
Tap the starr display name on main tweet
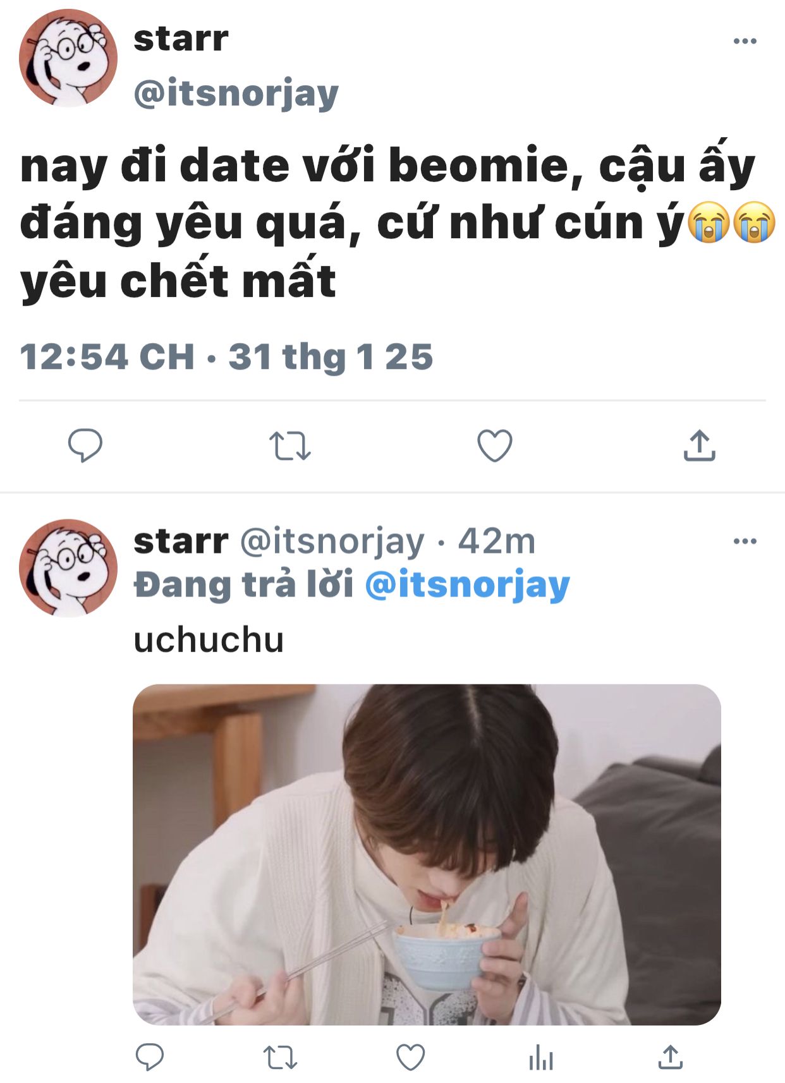pyautogui.click(x=181, y=39)
